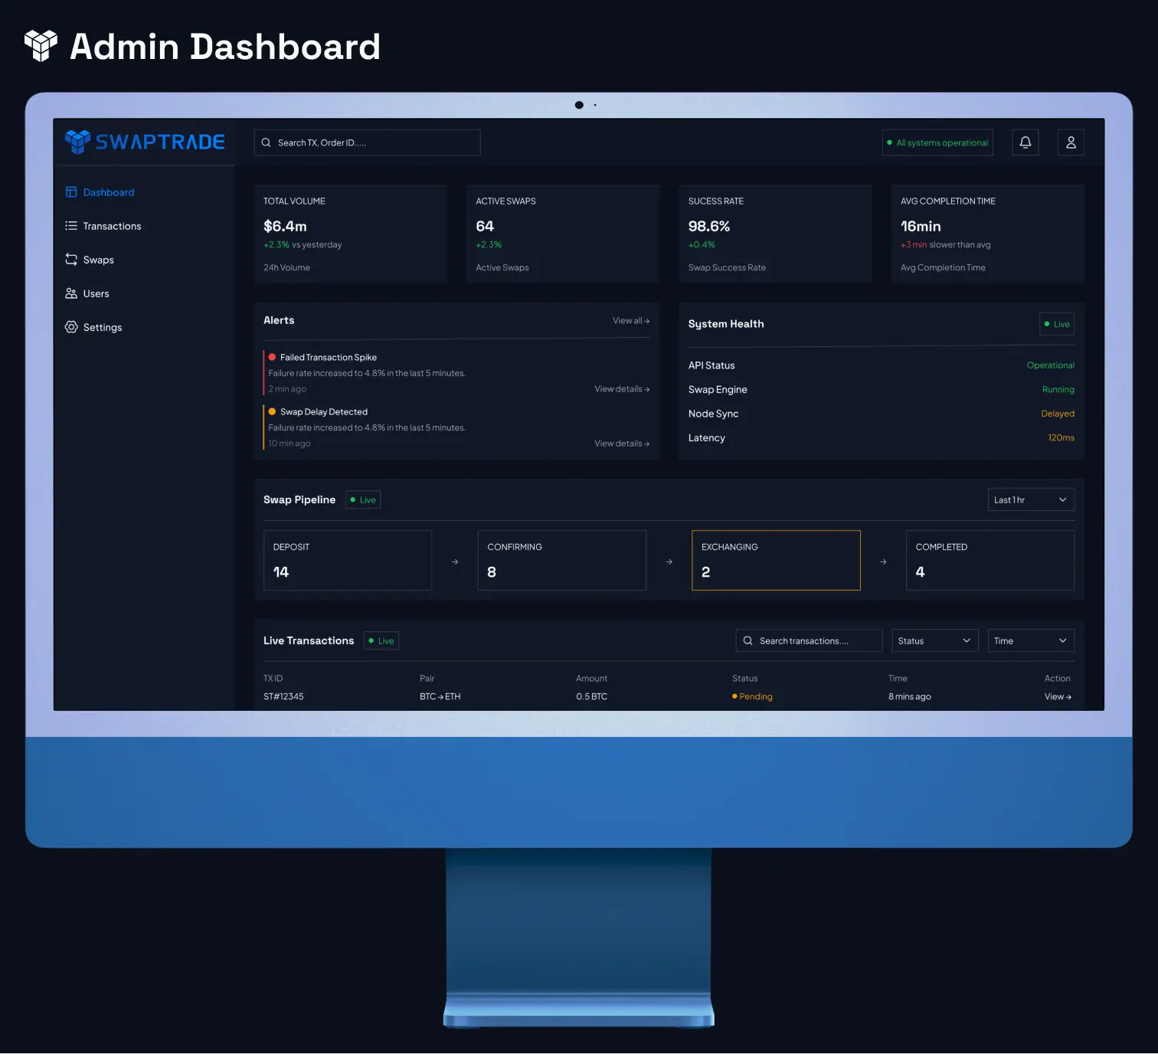Click the Live indicator on System Health
The height and width of the screenshot is (1054, 1158).
1056,324
